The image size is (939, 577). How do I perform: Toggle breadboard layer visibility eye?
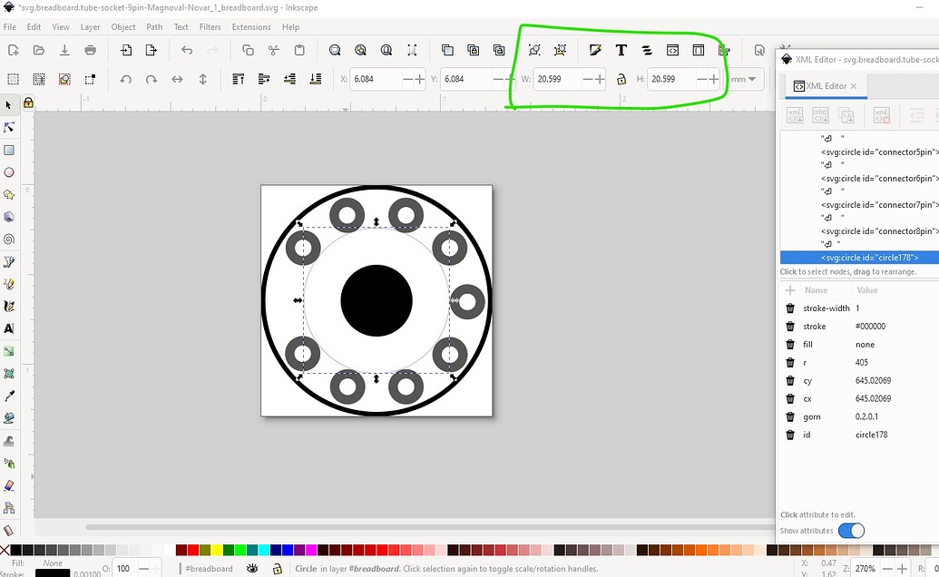point(252,569)
